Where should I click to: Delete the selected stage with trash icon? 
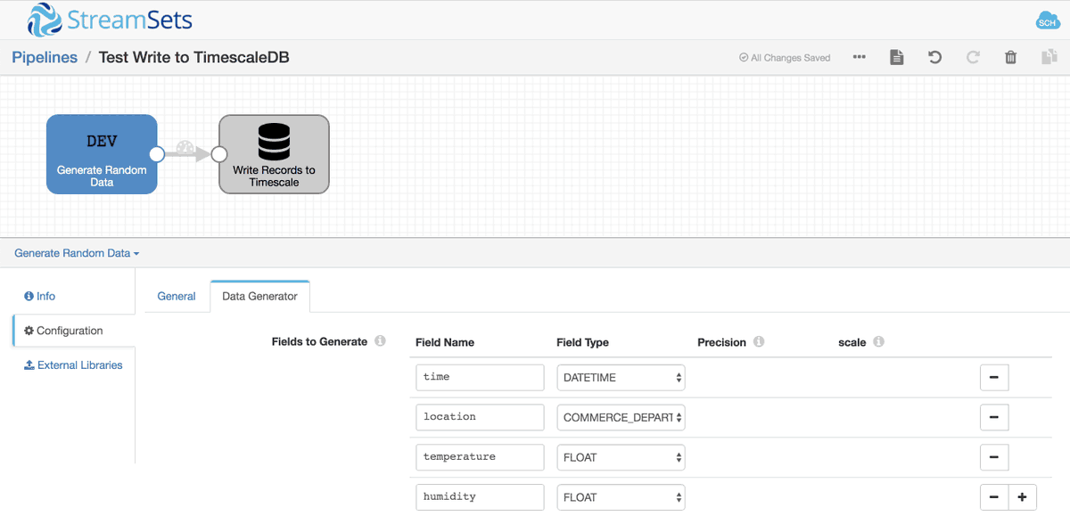click(x=1010, y=57)
